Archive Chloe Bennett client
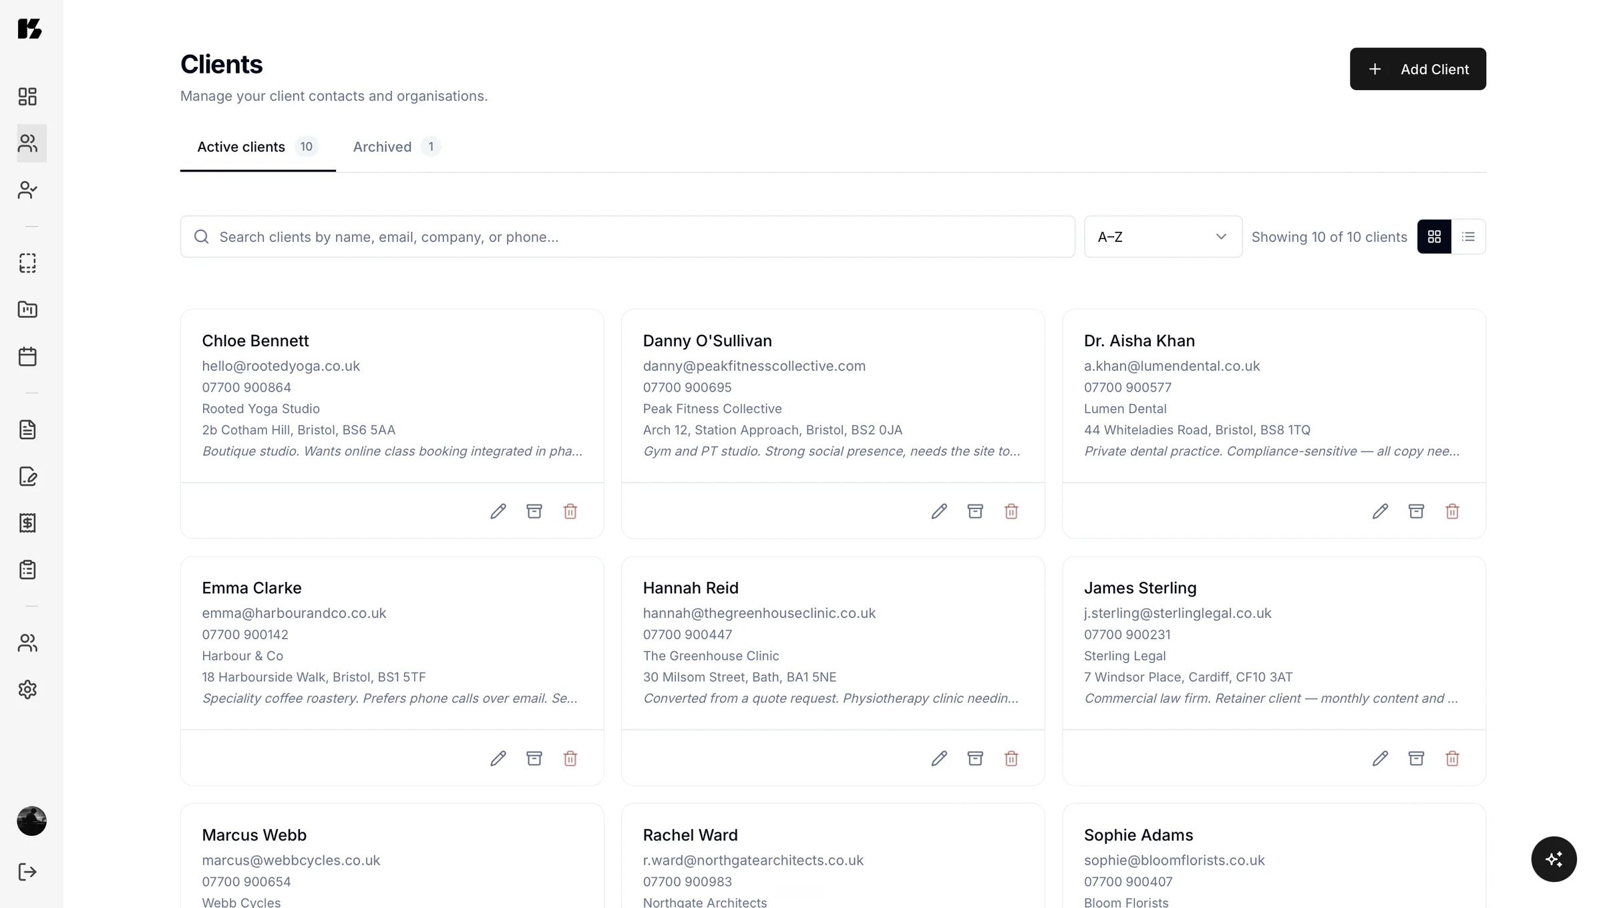Viewport: 1603px width, 908px height. click(x=534, y=511)
